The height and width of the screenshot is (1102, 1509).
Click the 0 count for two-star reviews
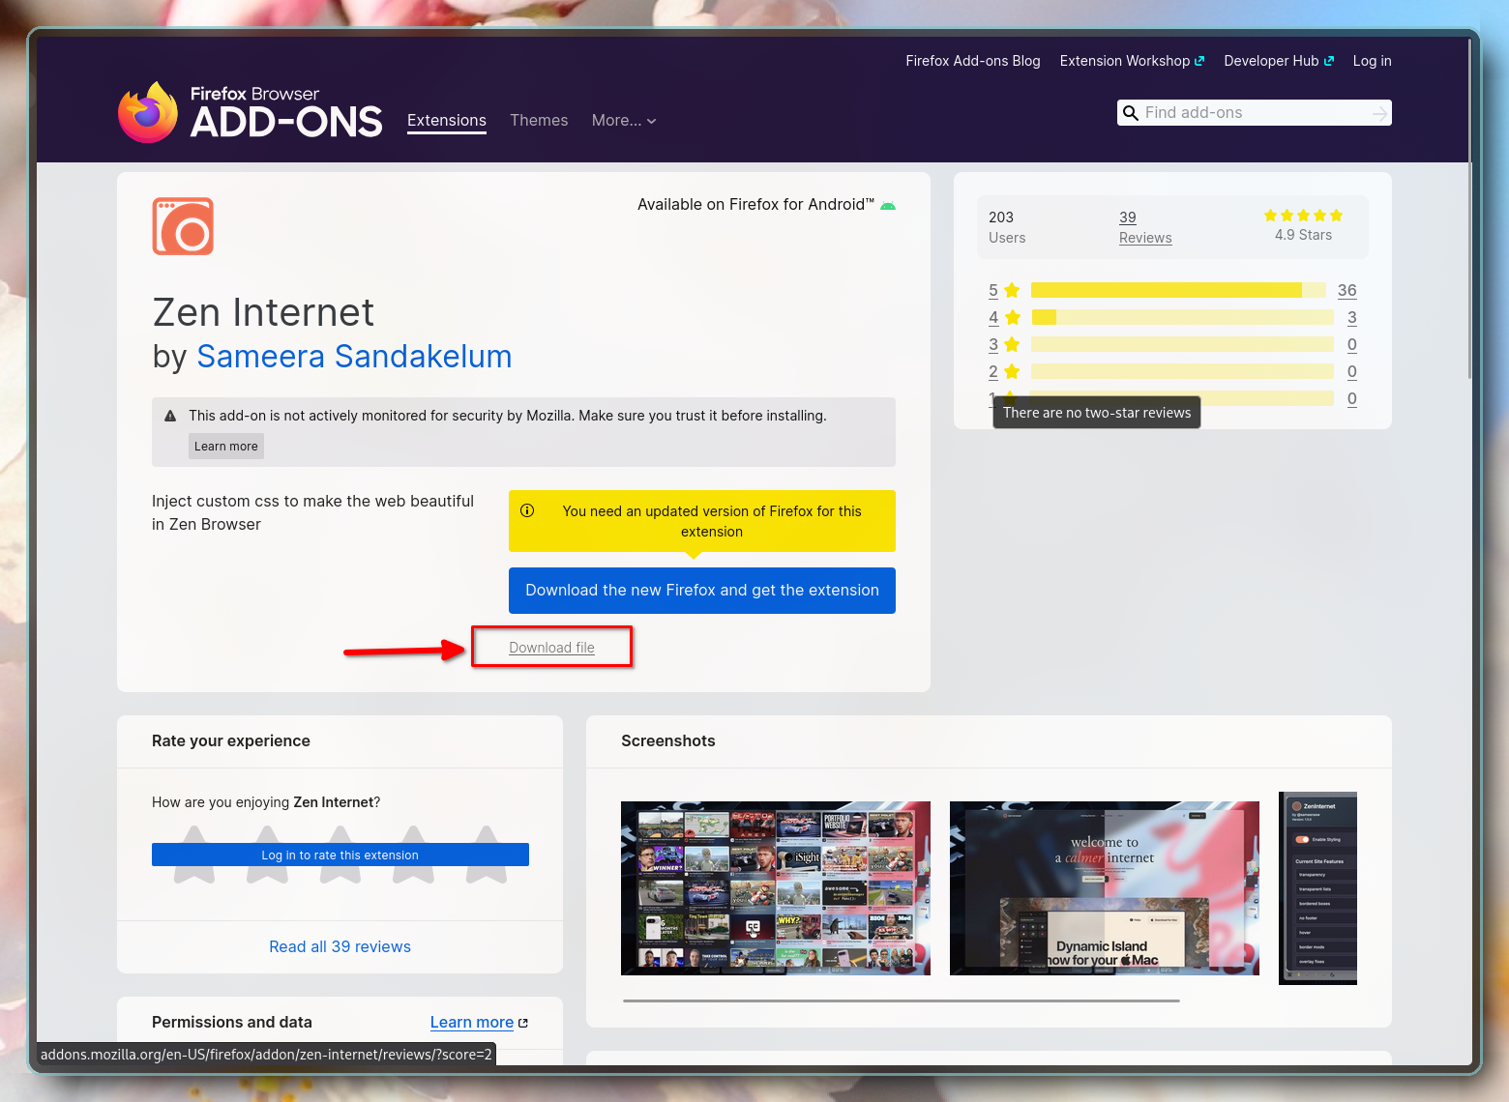[1351, 371]
